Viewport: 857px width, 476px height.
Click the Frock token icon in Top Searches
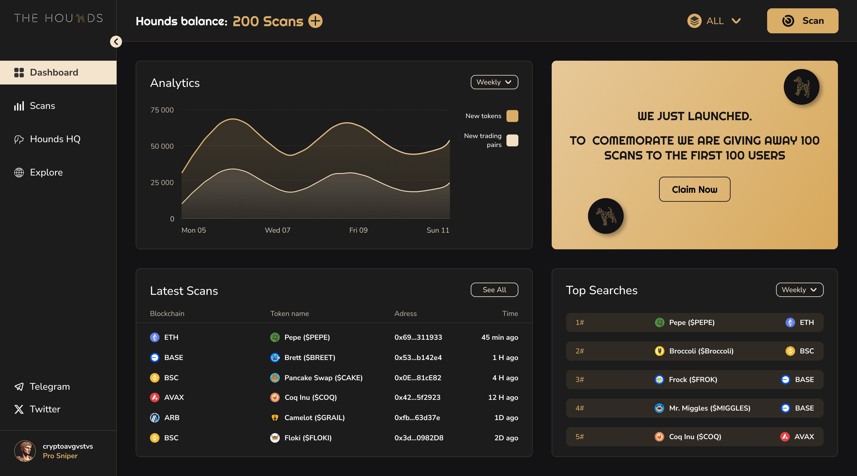coord(659,380)
